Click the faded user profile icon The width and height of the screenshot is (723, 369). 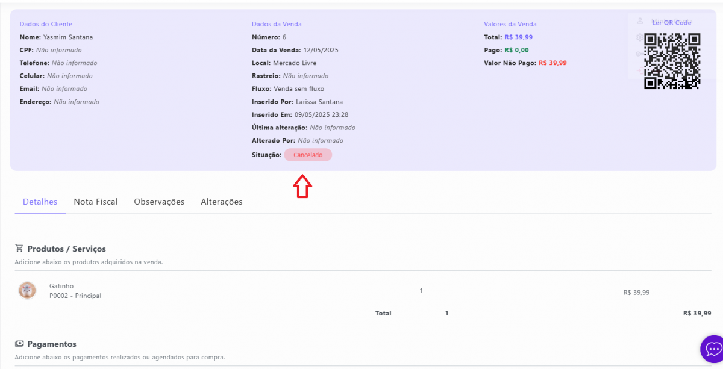[640, 21]
